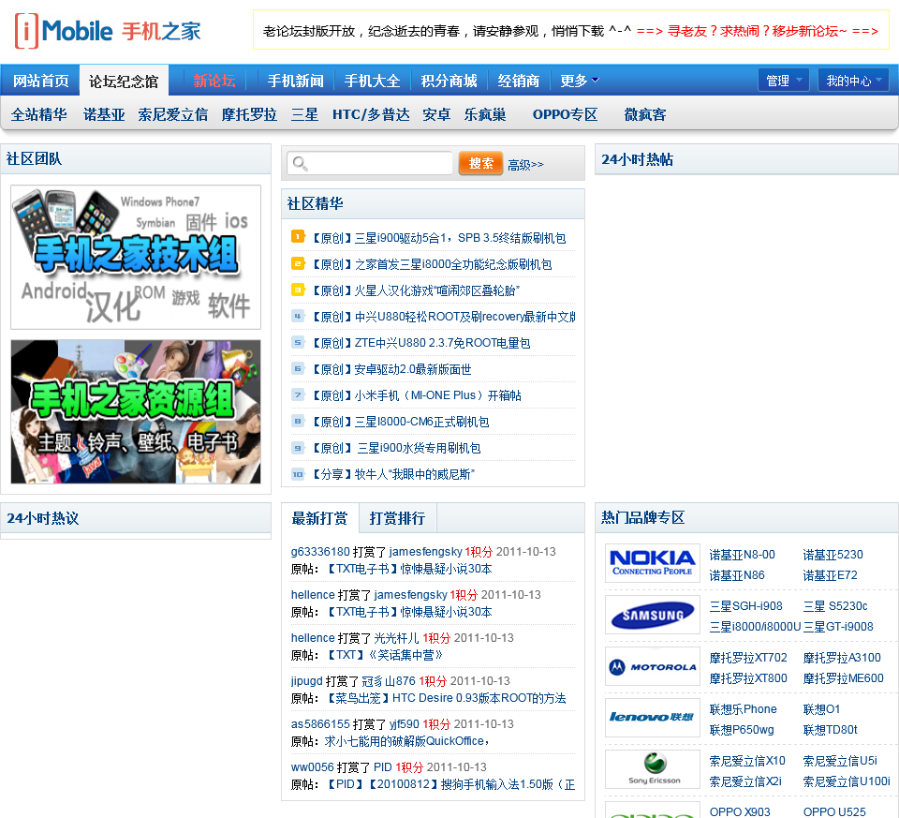Open post 安卓驱动2.0最新版面世

click(x=391, y=369)
